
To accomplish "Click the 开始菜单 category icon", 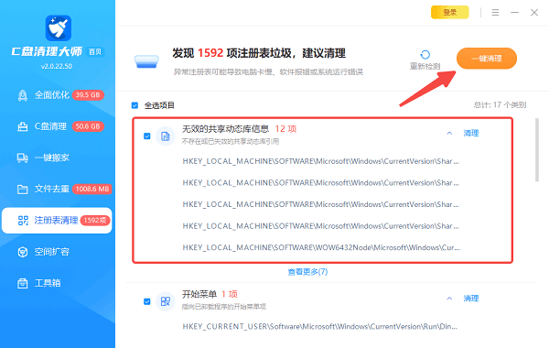I will [x=166, y=301].
